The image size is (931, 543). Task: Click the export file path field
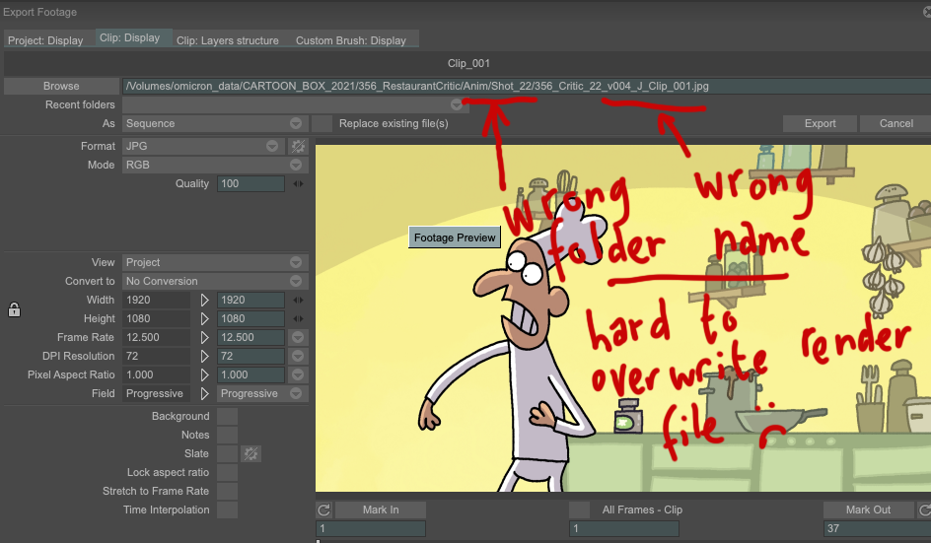(526, 86)
